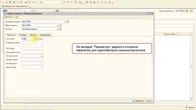Open the Тип двигателя selection (... button)
This screenshot has width=196, height=110.
42,56
